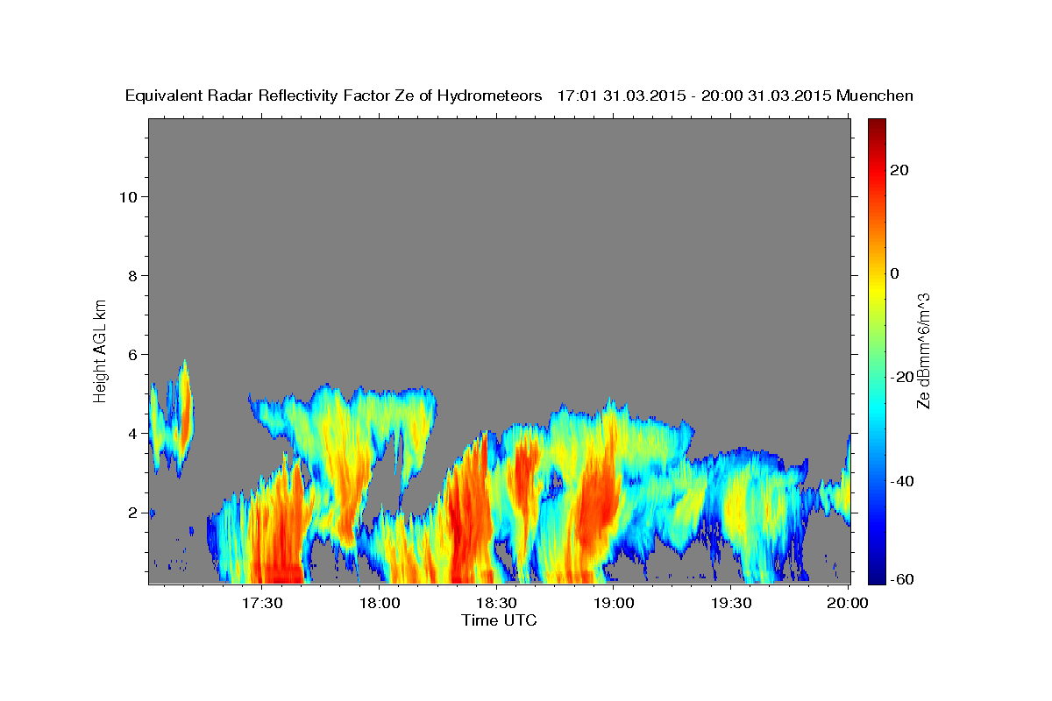Click the colorbar value '-40'
1052x701 pixels.
pos(902,481)
